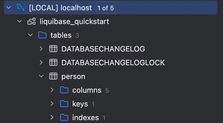The width and height of the screenshot is (223, 123).
Task: Collapse the person table node
Action: click(x=41, y=76)
